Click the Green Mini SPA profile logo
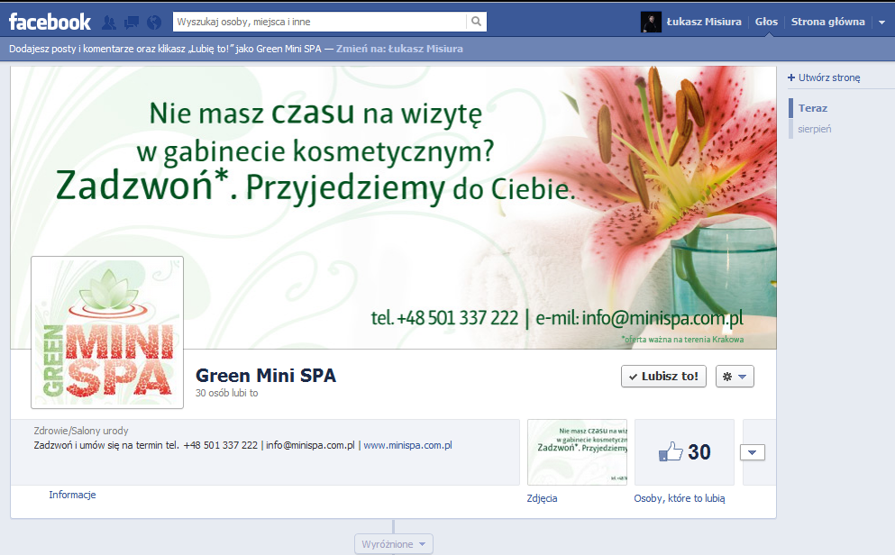 107,332
